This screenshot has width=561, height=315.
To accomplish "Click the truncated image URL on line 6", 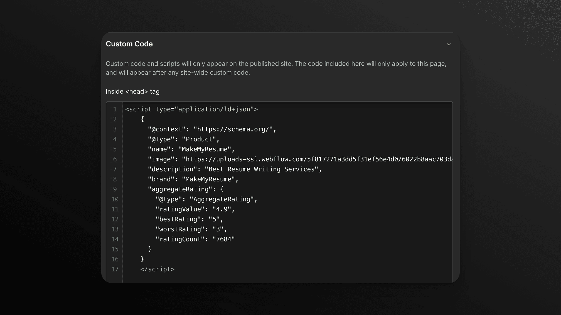I will (x=306, y=159).
